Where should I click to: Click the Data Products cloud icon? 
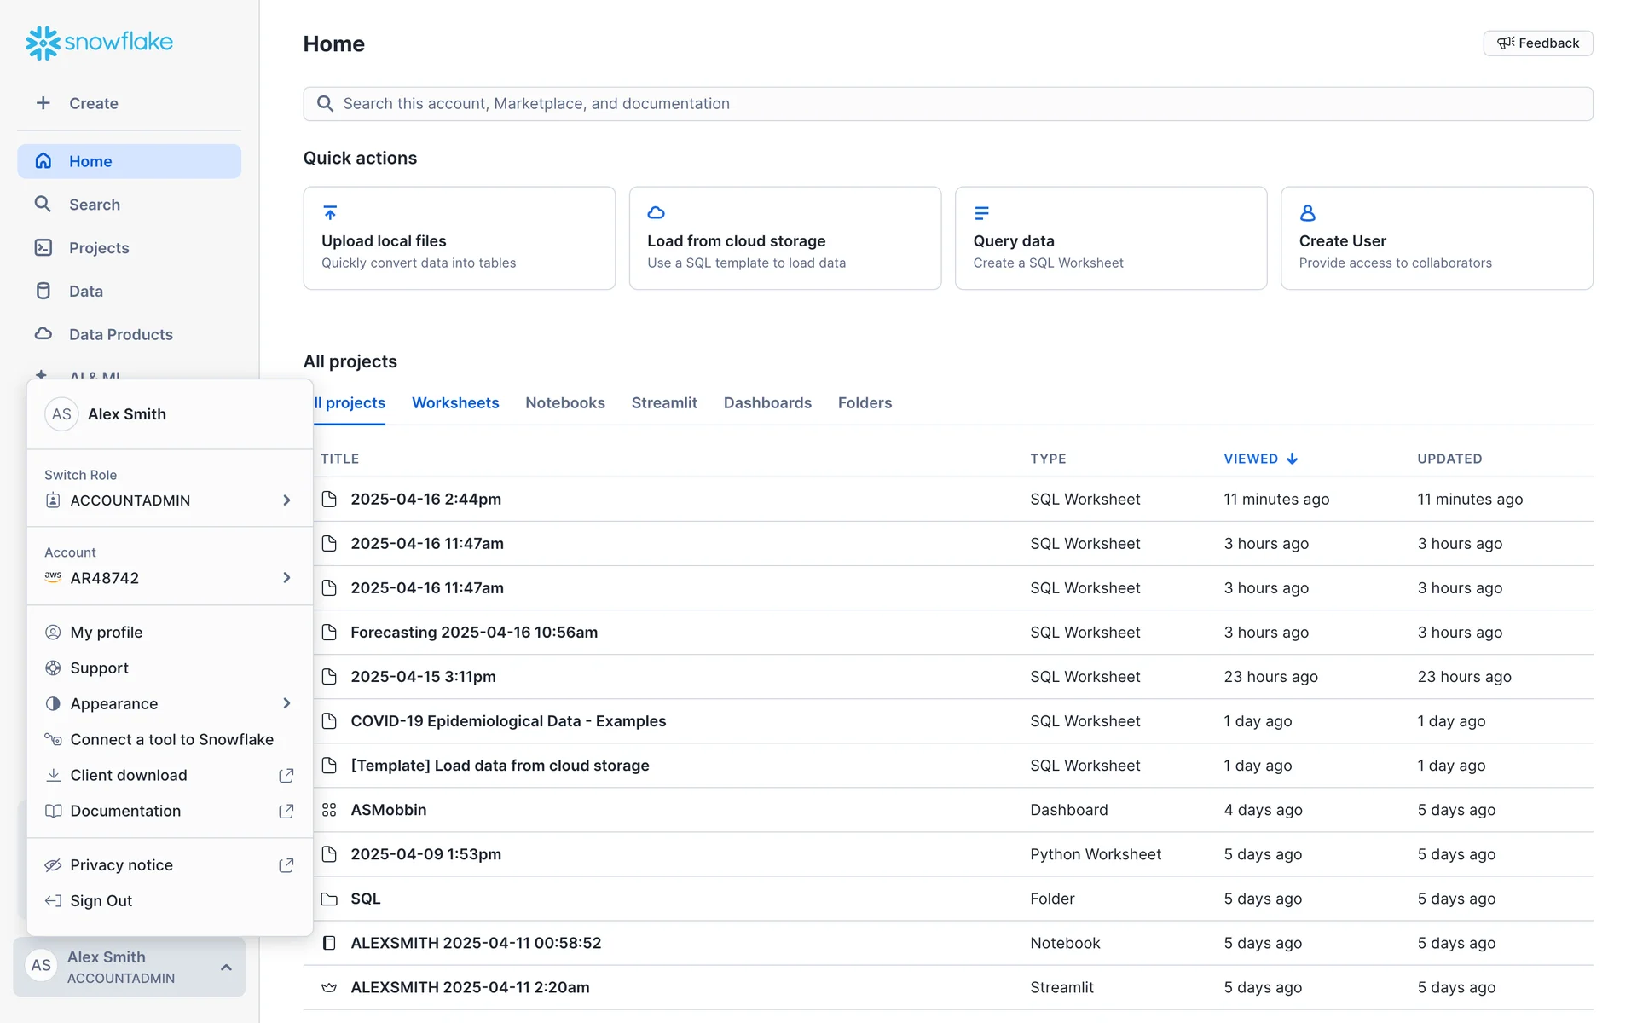[43, 334]
